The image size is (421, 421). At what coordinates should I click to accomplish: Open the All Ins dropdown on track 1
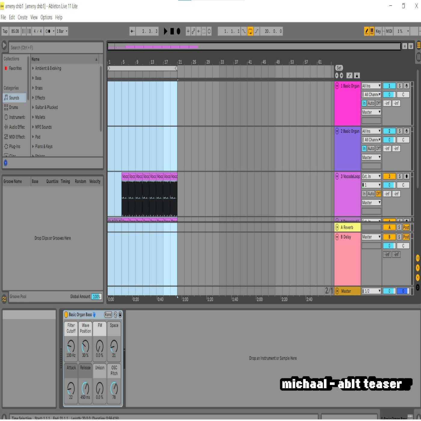(371, 86)
